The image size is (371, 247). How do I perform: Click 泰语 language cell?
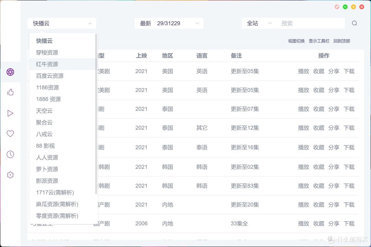(x=202, y=148)
